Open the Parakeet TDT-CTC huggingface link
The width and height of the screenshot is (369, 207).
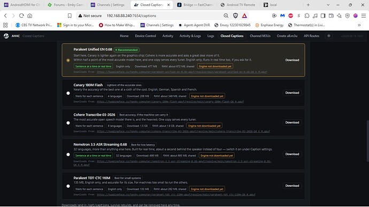click(176, 195)
